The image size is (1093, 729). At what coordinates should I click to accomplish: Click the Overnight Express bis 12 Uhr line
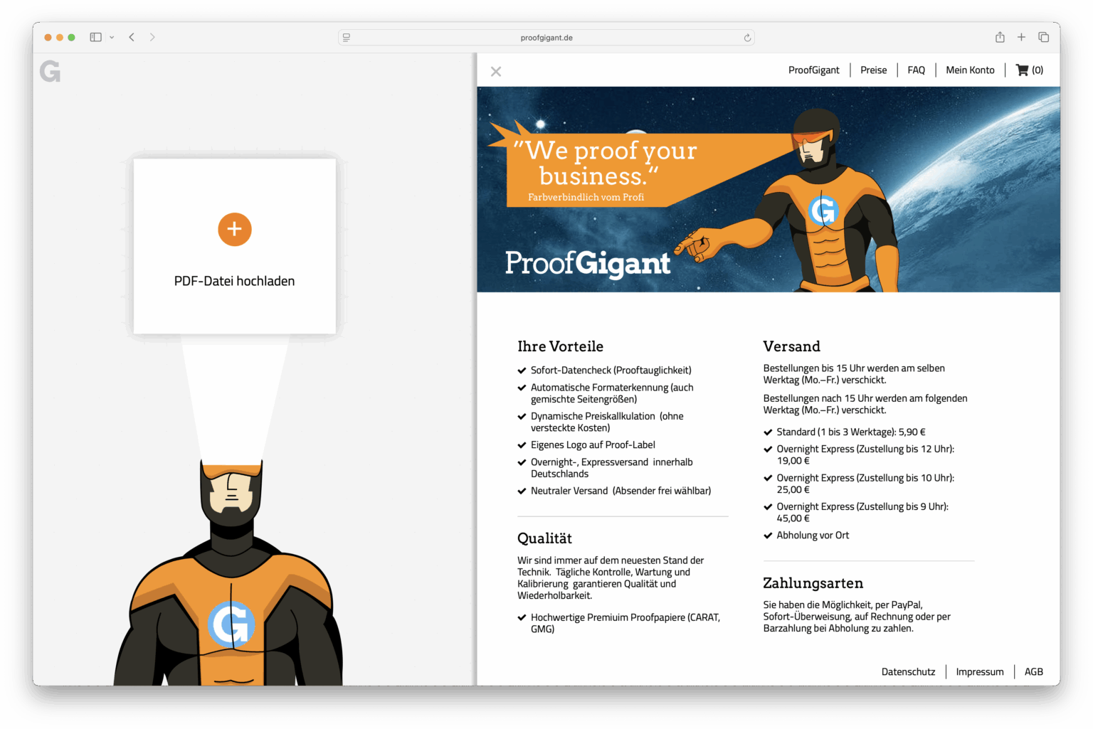point(865,454)
